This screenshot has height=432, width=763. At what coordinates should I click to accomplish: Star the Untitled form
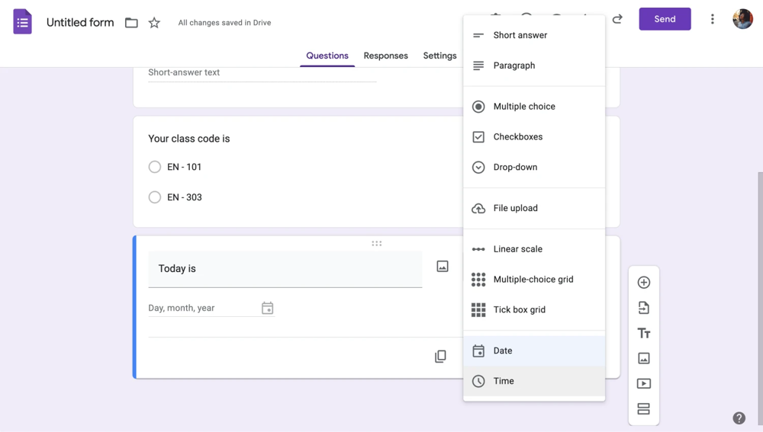coord(154,23)
